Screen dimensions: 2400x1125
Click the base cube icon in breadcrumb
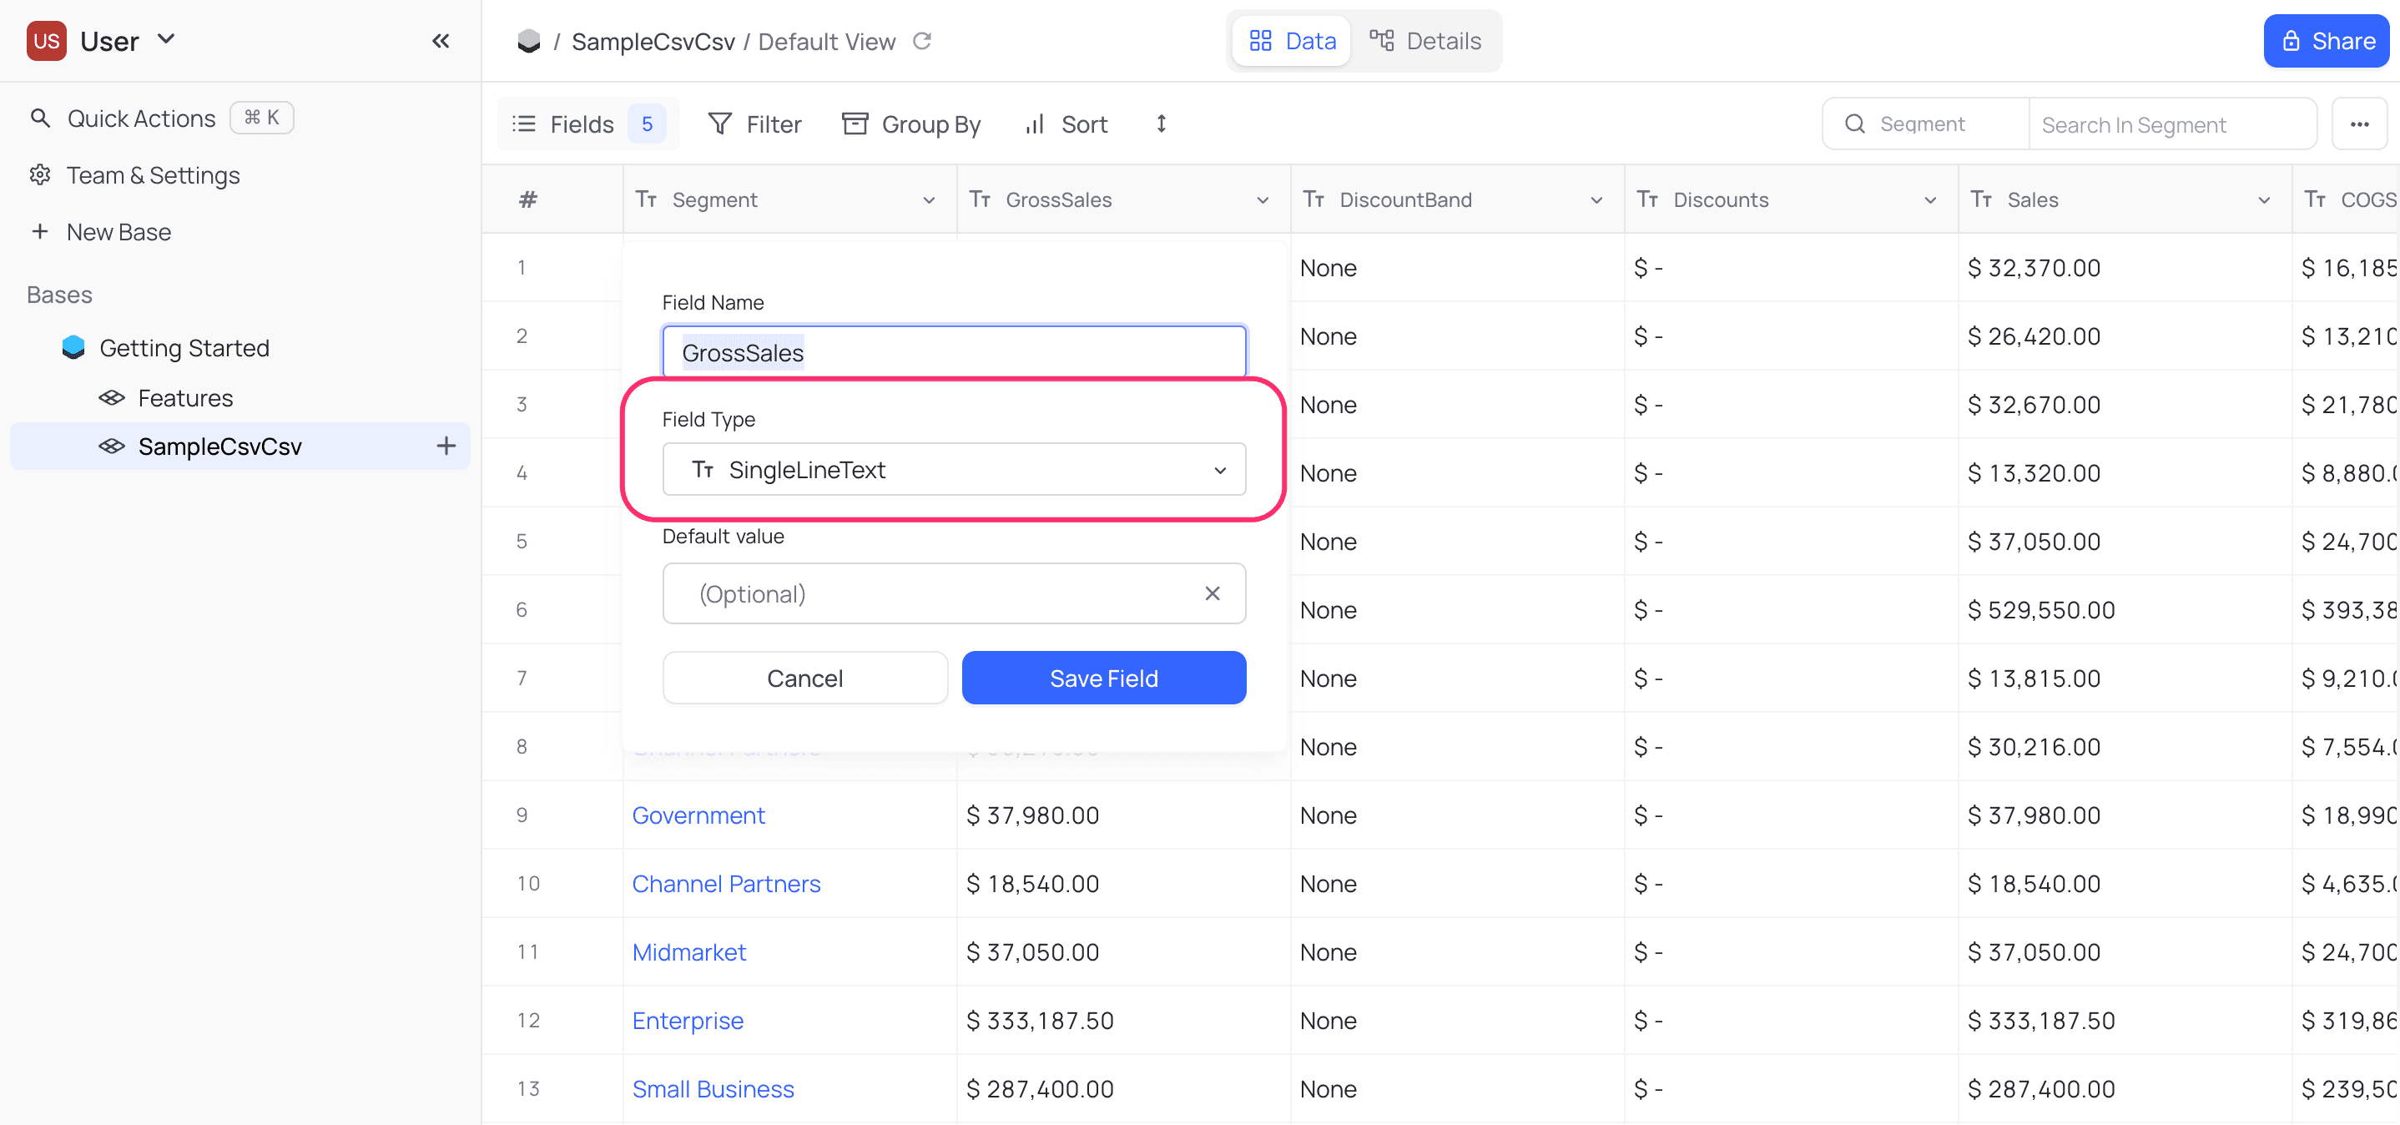click(528, 41)
